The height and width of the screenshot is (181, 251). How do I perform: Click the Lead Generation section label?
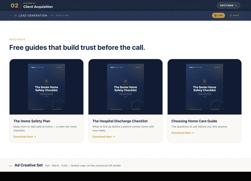33,16
